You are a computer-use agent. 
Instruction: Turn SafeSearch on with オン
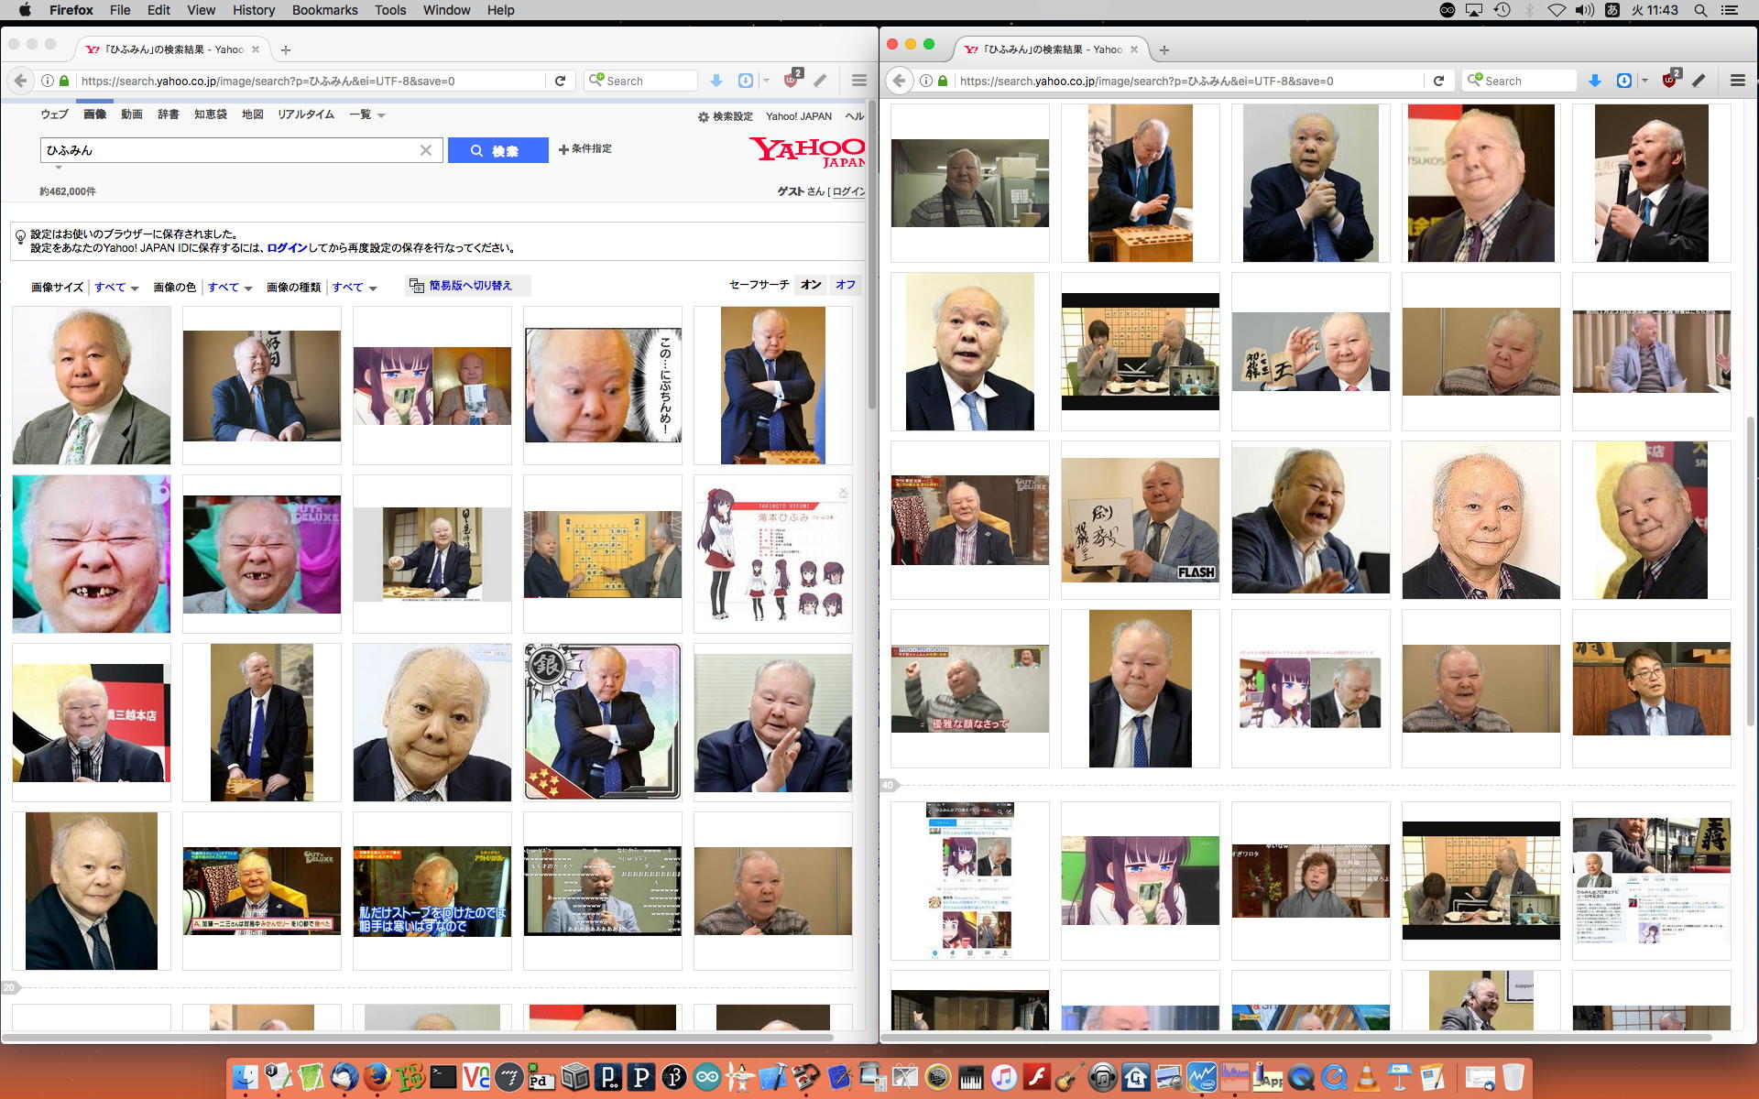pyautogui.click(x=810, y=285)
